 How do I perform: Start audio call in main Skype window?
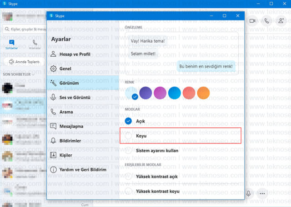coord(267,21)
